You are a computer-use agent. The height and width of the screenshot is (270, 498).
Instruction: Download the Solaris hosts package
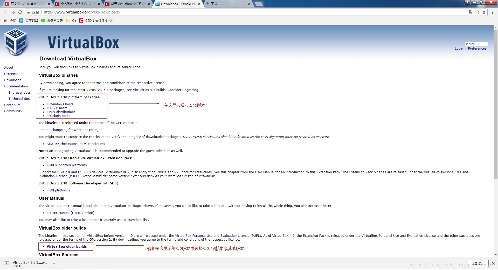[60, 116]
